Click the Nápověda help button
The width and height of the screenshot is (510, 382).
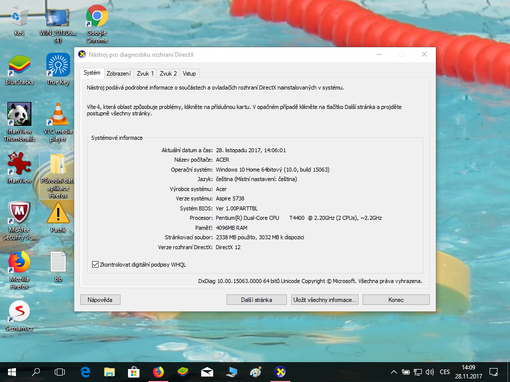click(x=100, y=300)
